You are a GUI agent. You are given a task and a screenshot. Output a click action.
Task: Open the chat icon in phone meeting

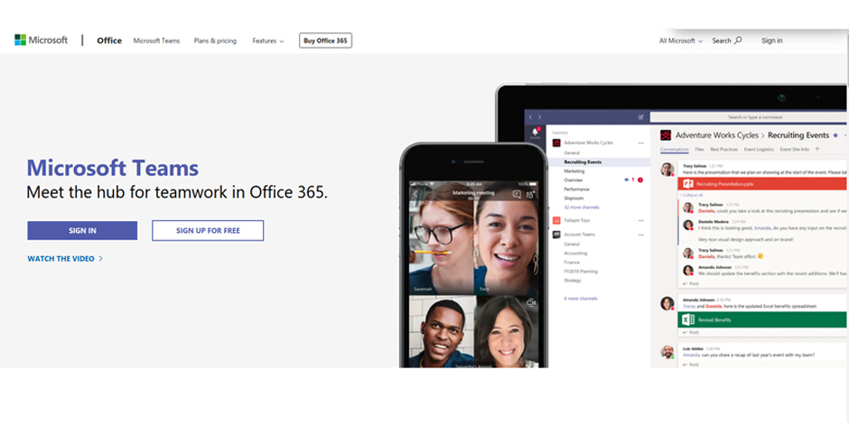517,194
